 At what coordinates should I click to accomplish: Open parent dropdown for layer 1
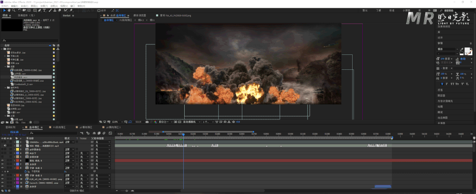[102, 142]
